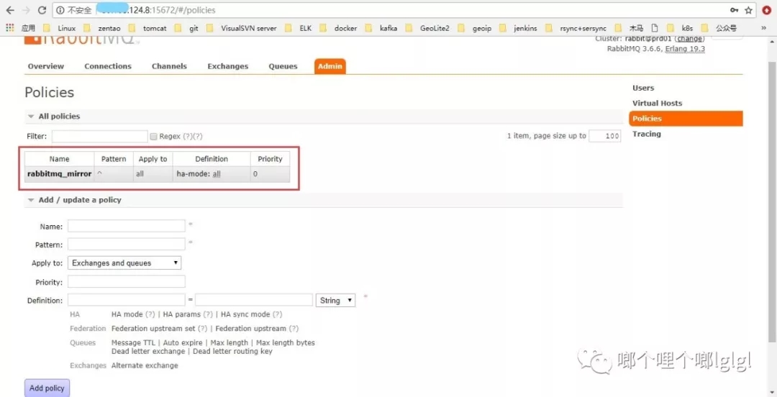Open the jenkins bookmark folder

[519, 28]
